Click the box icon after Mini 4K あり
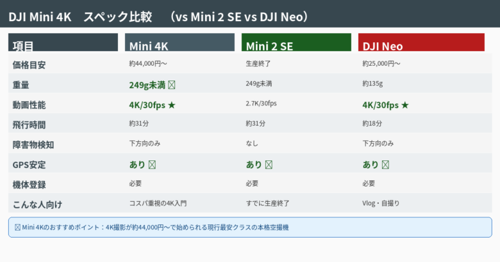This screenshot has width=500, height=262. (152, 165)
